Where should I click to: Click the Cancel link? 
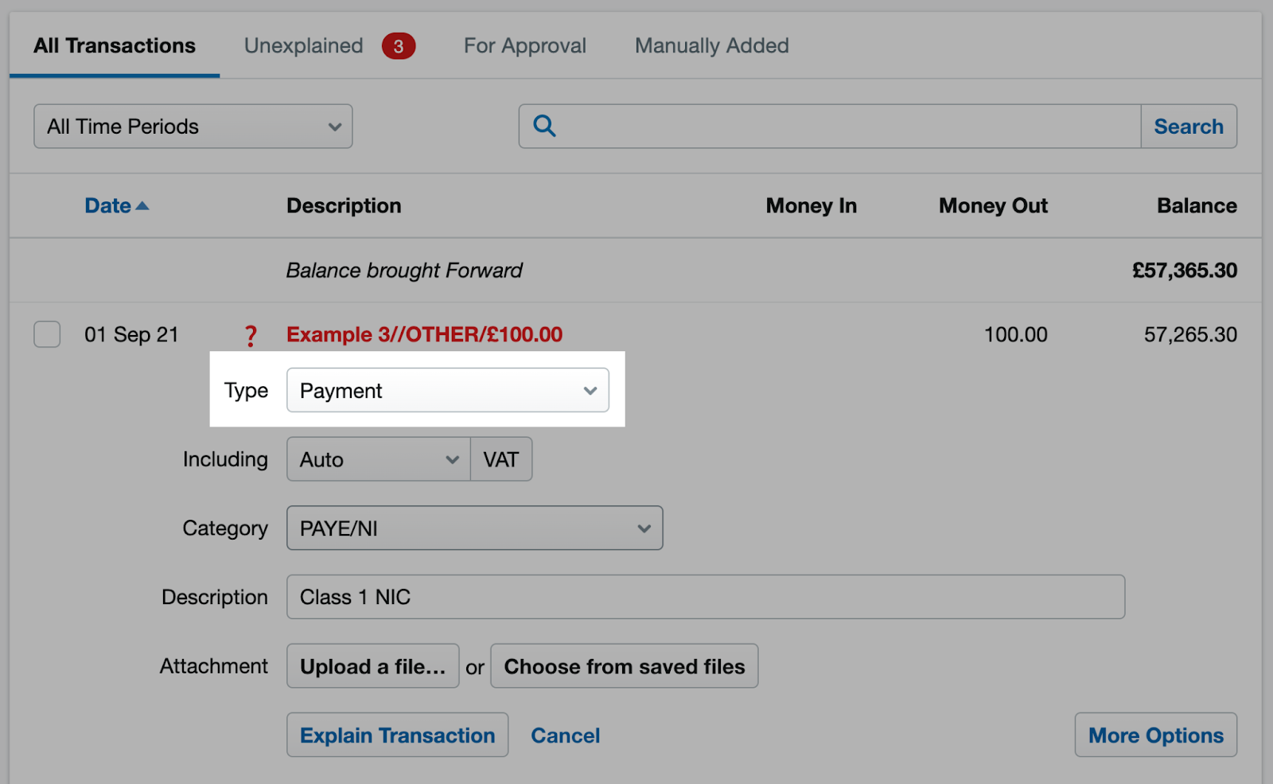[565, 735]
